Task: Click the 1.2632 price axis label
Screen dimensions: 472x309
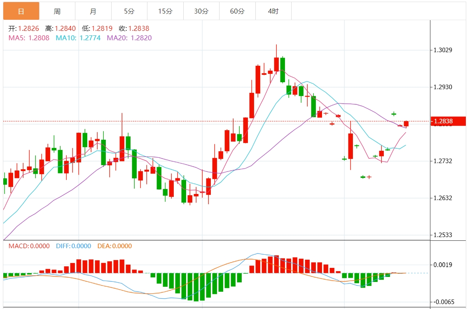Action: pyautogui.click(x=442, y=198)
